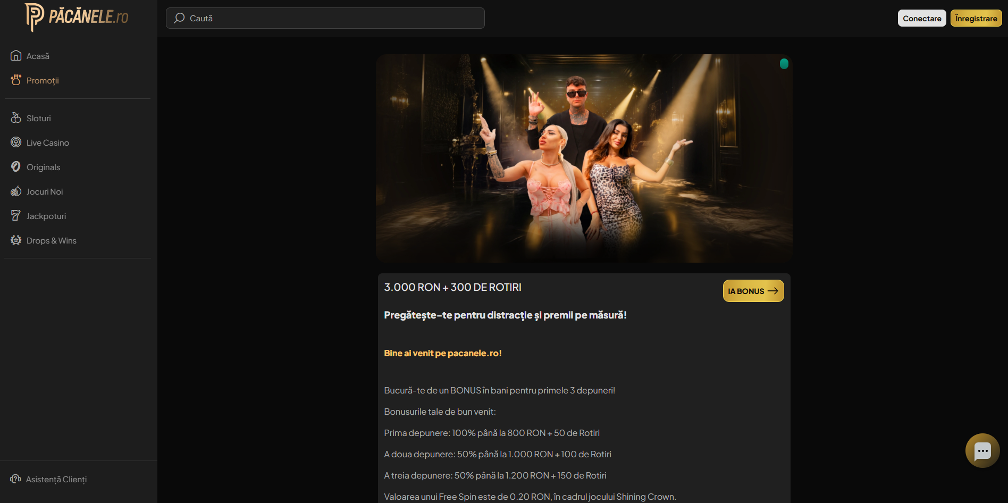Click the Originals icon in sidebar
The width and height of the screenshot is (1008, 503).
[16, 166]
